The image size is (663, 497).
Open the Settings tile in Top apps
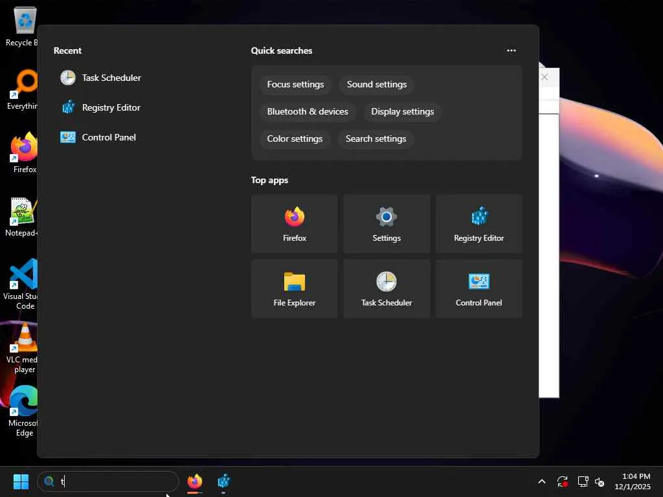pos(387,224)
